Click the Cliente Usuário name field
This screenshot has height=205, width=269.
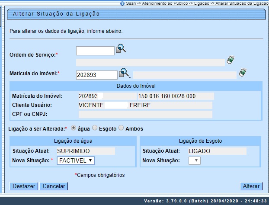pyautogui.click(x=145, y=105)
